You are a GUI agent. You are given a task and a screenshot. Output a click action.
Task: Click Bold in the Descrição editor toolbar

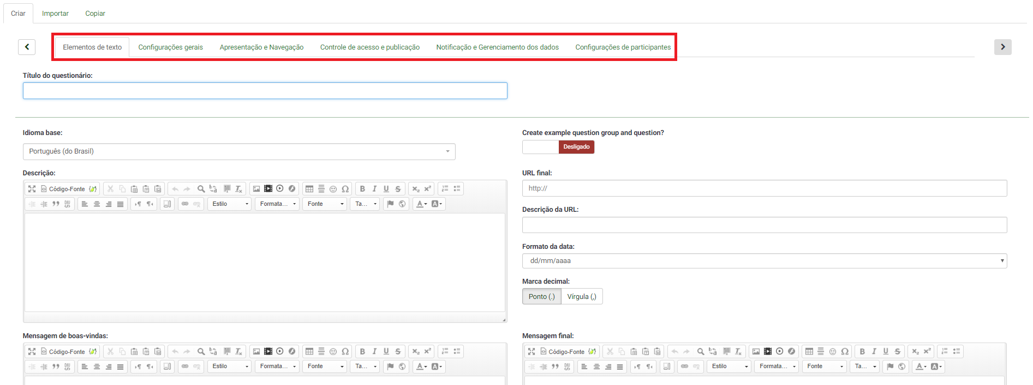tap(362, 189)
